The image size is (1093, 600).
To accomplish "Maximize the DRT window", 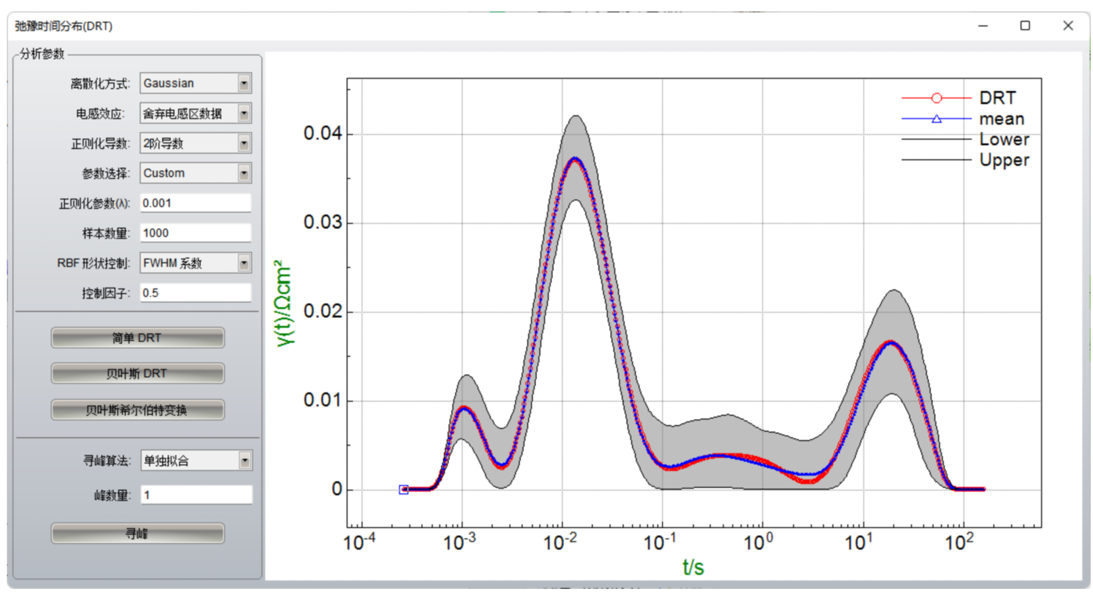I will pyautogui.click(x=1025, y=26).
